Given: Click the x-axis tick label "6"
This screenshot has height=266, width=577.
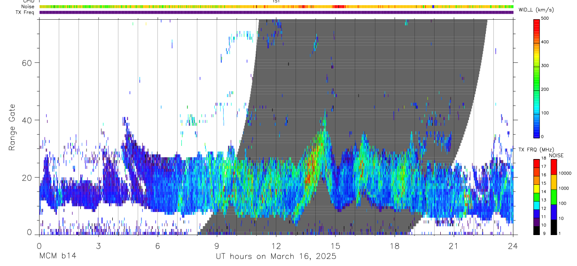Looking at the screenshot, I should (x=157, y=245).
